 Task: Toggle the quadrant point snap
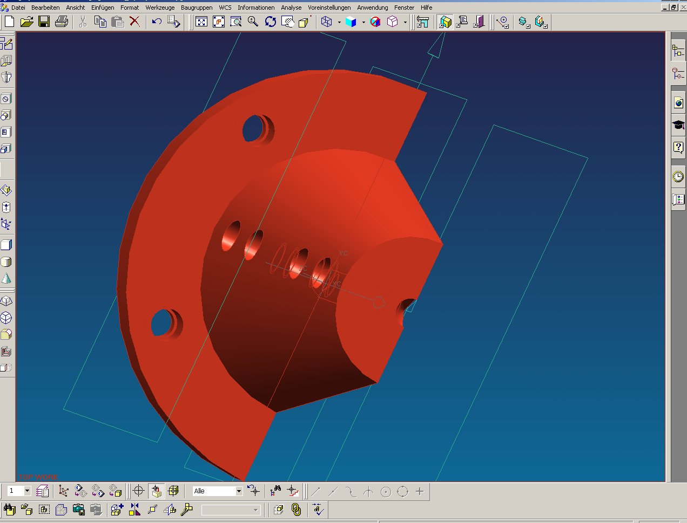pos(403,491)
